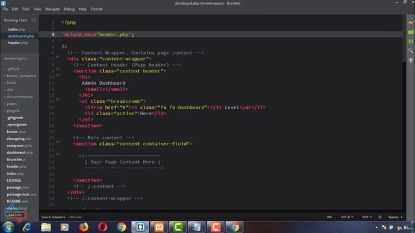
Task: Expand the dist folder
Action: (x=8, y=90)
